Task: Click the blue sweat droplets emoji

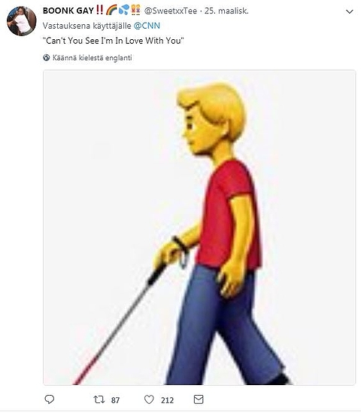Action: point(124,10)
